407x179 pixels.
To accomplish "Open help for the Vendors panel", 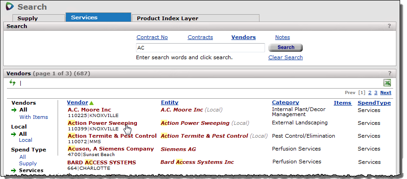I will 389,73.
